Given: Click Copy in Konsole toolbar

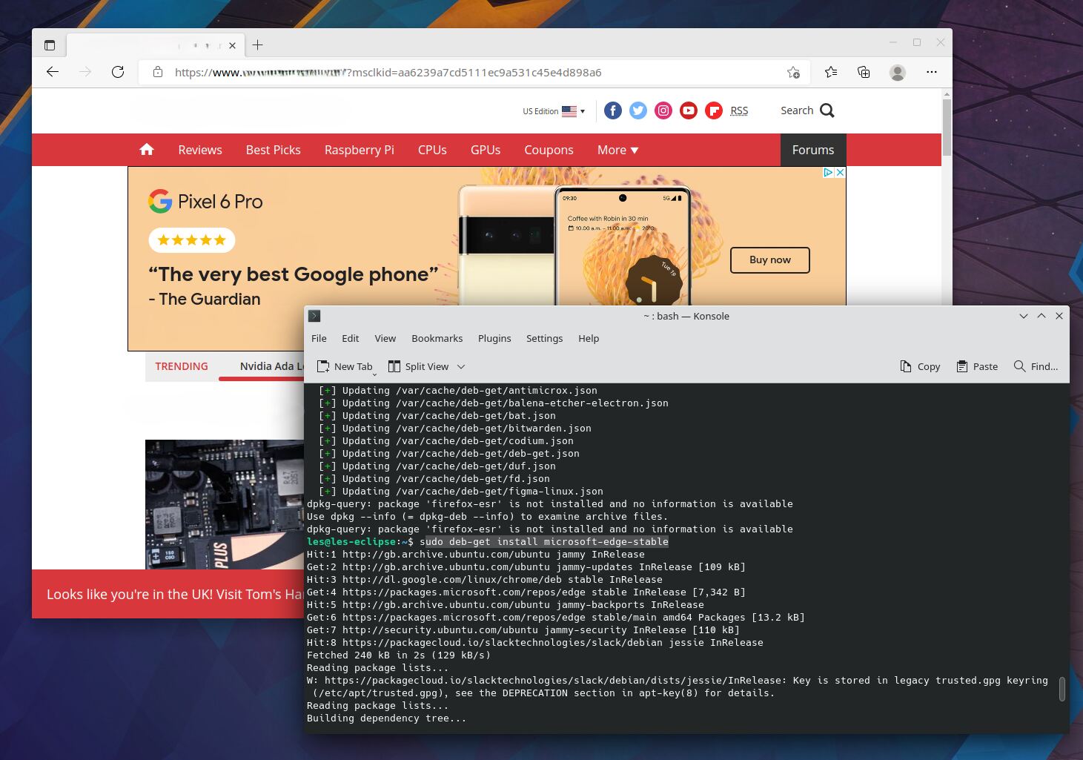Looking at the screenshot, I should click(920, 366).
